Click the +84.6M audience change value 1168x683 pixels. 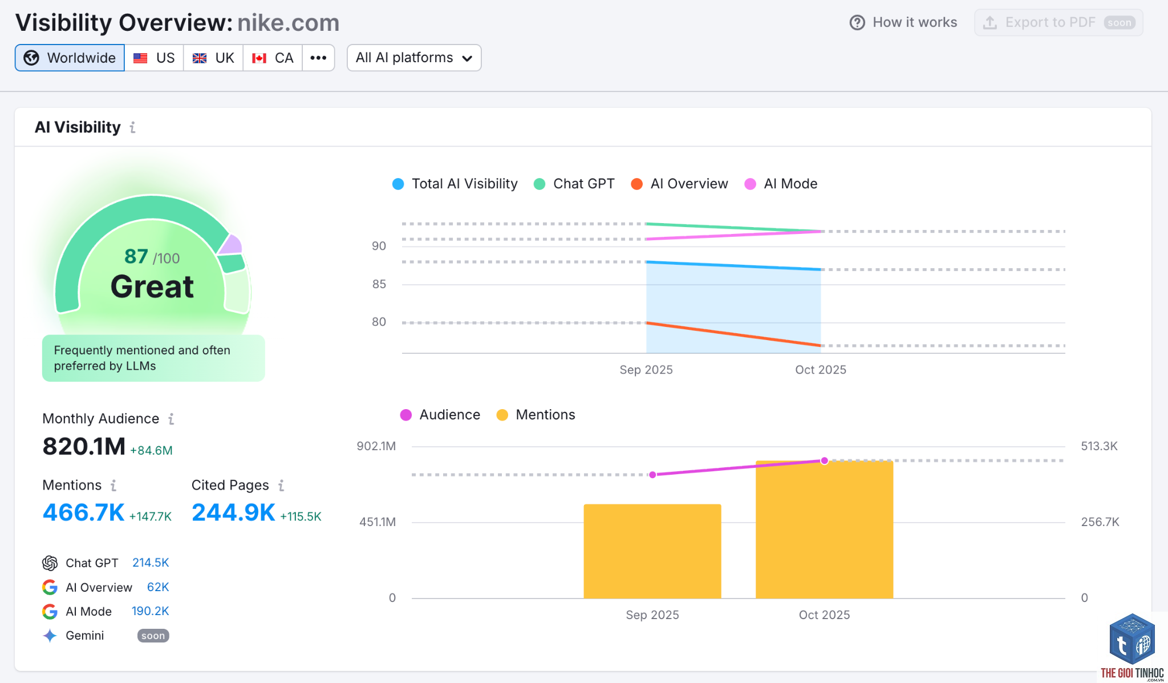[x=151, y=450]
